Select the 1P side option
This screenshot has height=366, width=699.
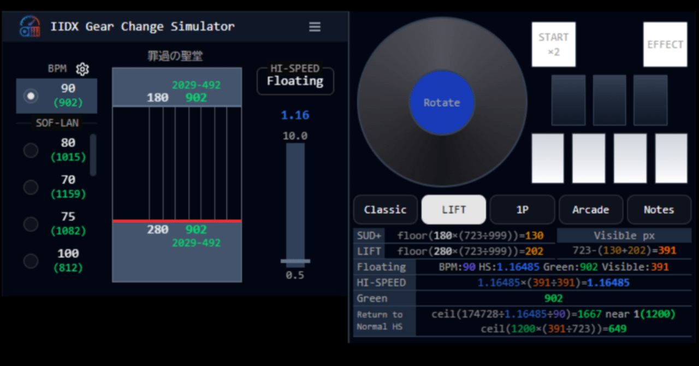point(522,210)
